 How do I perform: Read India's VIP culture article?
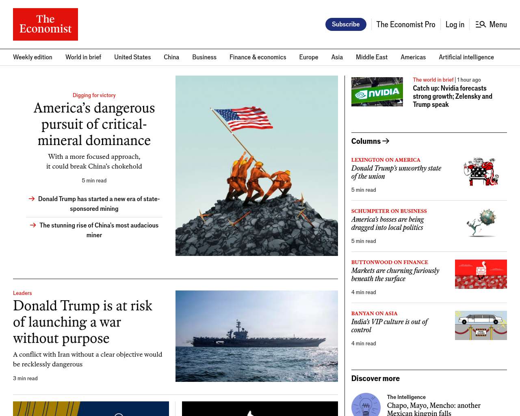click(x=390, y=326)
